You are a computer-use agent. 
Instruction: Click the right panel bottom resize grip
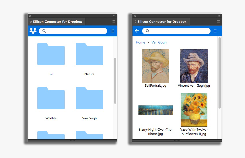pos(177,140)
